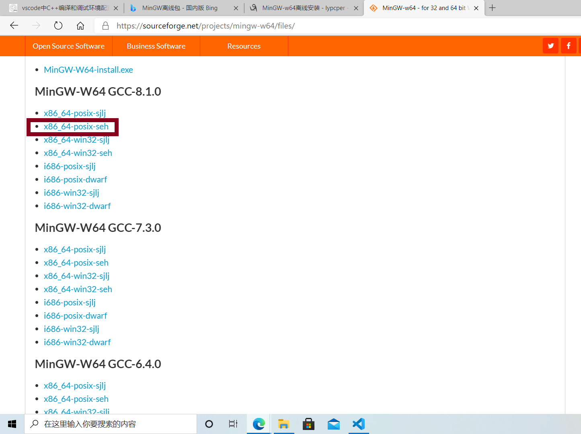The image size is (581, 434).
Task: Click the sourceforge.net address bar
Action: pyautogui.click(x=338, y=26)
